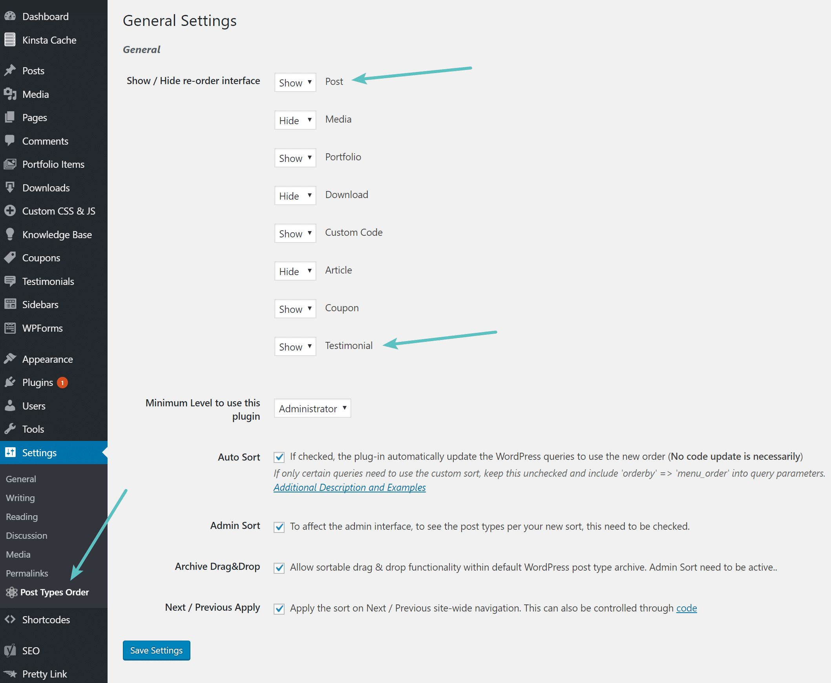Toggle the Auto Sort checkbox

tap(278, 456)
